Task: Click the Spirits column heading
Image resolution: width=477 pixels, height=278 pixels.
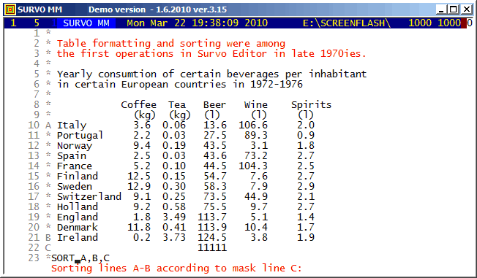Action: tap(311, 105)
